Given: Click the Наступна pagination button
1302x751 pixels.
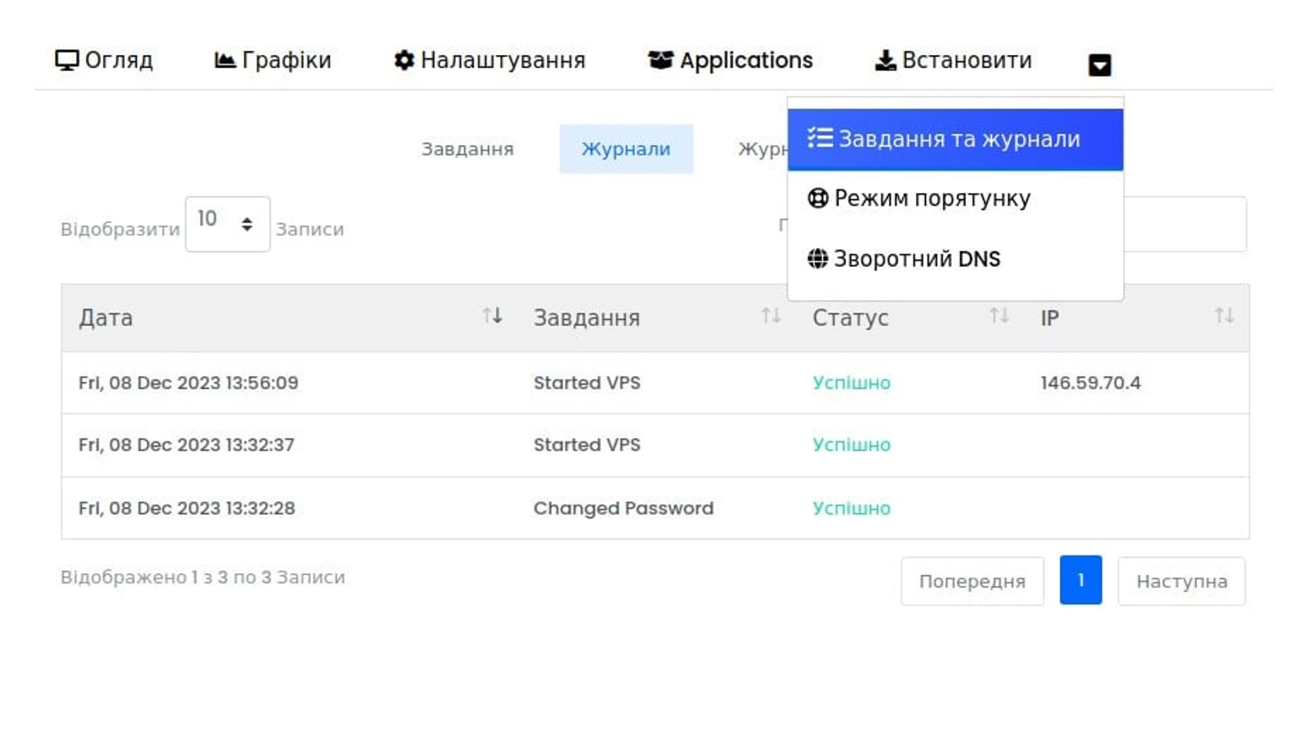Looking at the screenshot, I should click(1181, 581).
